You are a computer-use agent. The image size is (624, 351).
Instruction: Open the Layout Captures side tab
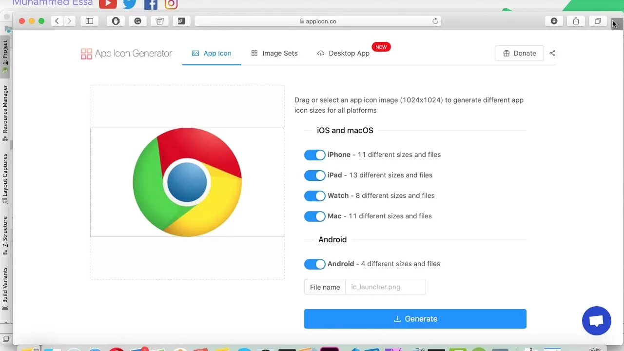(x=5, y=178)
